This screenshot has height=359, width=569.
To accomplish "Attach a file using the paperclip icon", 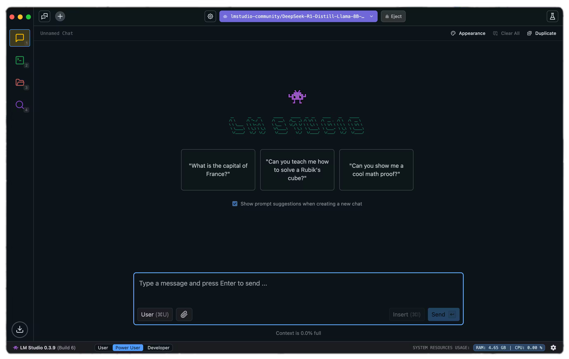I will (184, 314).
